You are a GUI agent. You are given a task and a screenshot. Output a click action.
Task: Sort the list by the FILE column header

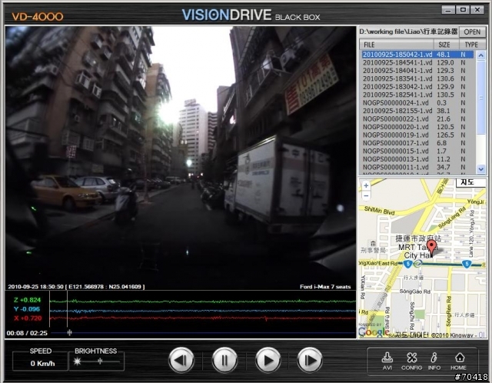[x=397, y=45]
